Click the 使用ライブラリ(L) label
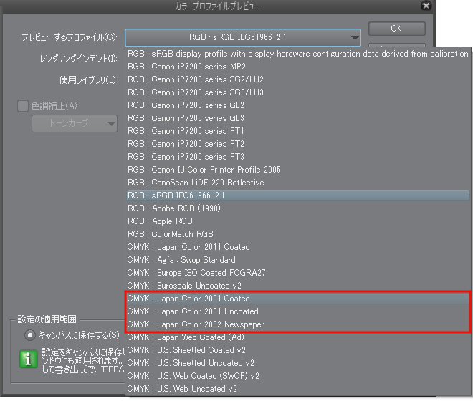Image resolution: width=473 pixels, height=401 pixels. (88, 80)
